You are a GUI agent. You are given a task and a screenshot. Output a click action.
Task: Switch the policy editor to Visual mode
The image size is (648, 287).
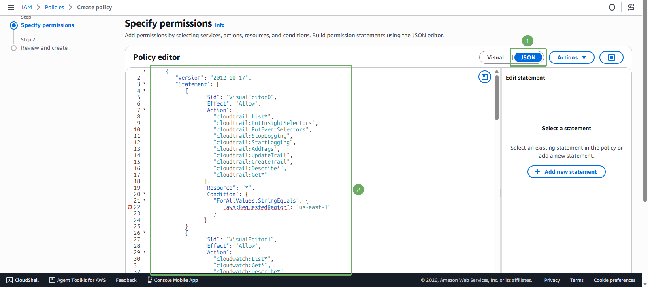click(x=495, y=57)
